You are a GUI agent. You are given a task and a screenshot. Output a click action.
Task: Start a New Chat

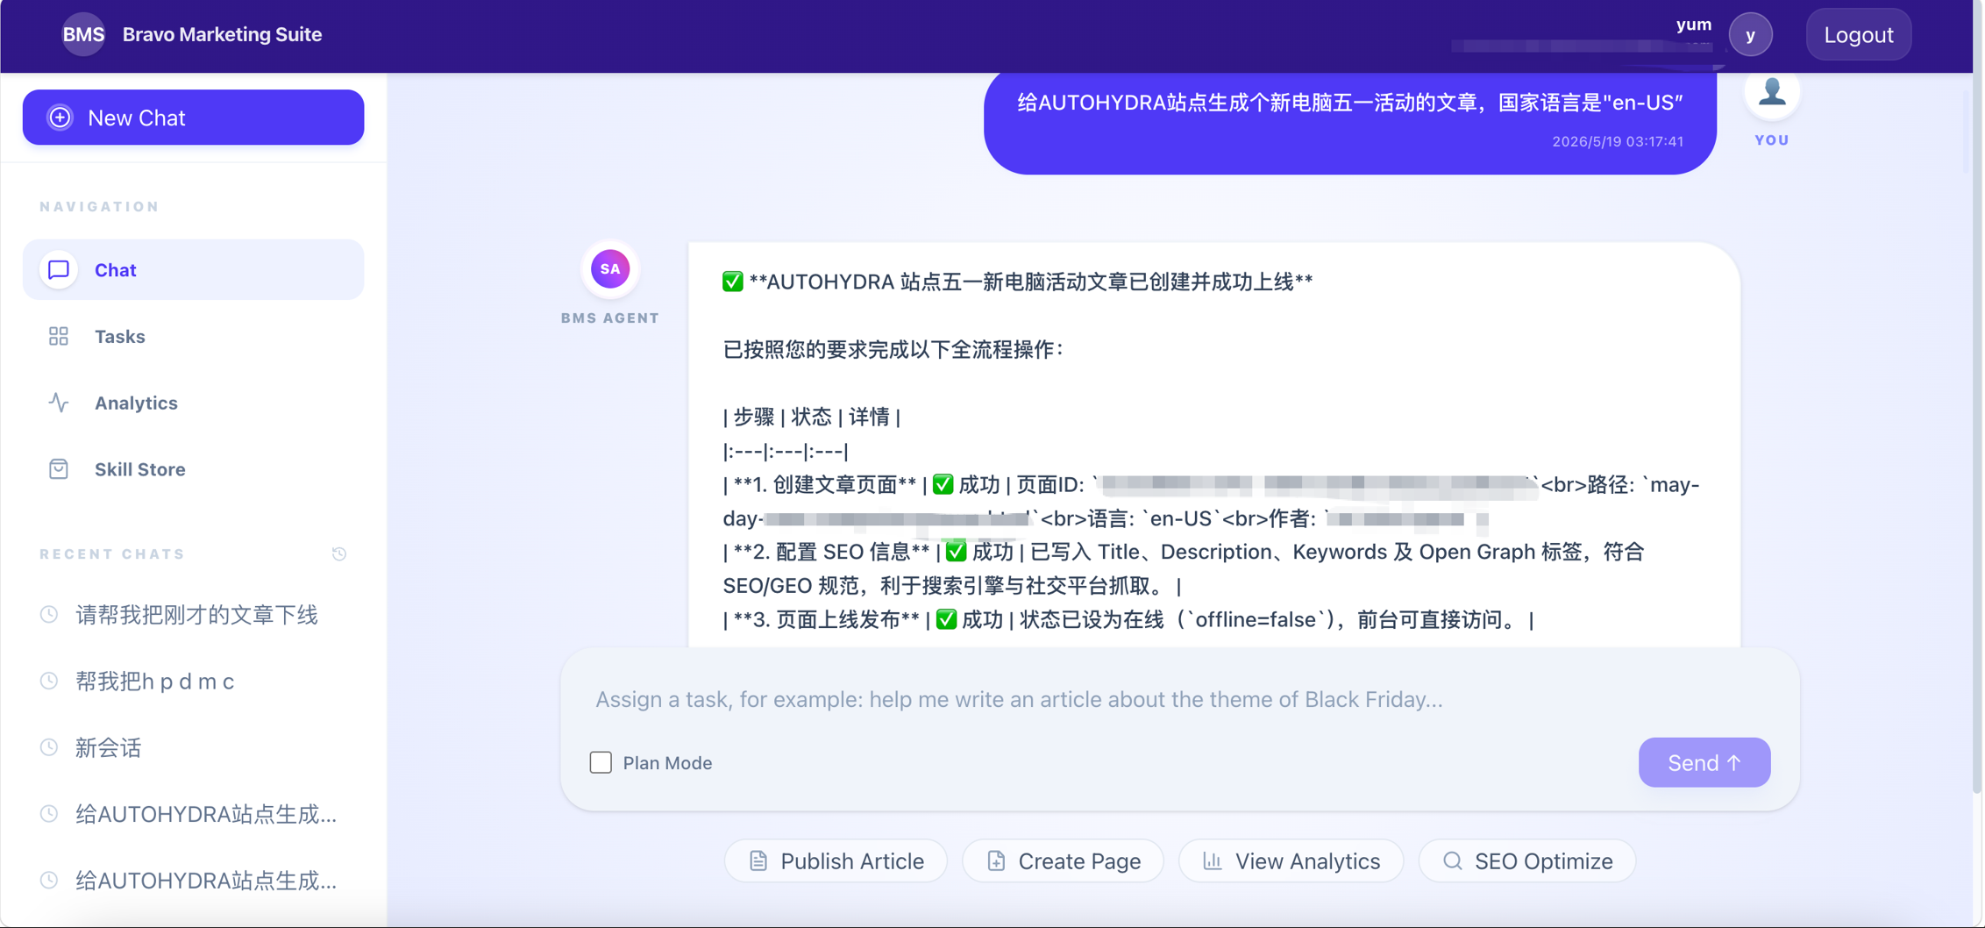coord(193,118)
